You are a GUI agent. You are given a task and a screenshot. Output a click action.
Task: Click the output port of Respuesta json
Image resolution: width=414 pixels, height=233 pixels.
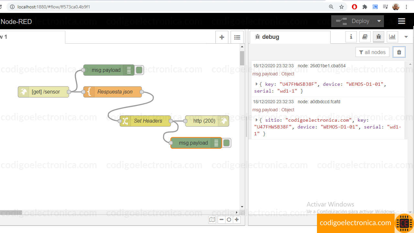click(142, 92)
